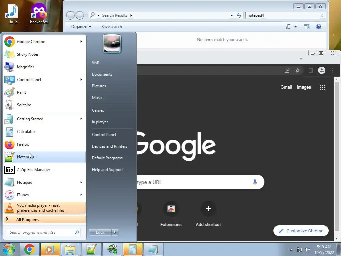This screenshot has width=341, height=256.
Task: Click Chrome icon on the taskbar
Action: [29, 249]
